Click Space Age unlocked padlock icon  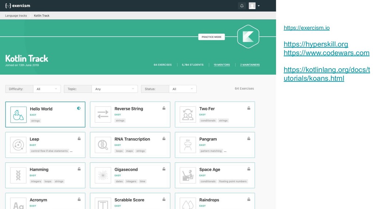click(248, 169)
